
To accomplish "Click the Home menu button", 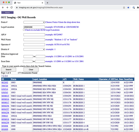I will [7, 12].
